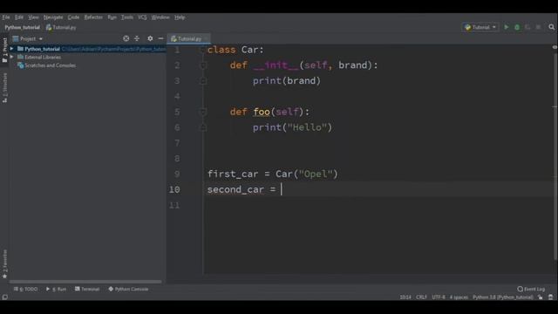
Task: Open the Code menu
Action: point(73,17)
